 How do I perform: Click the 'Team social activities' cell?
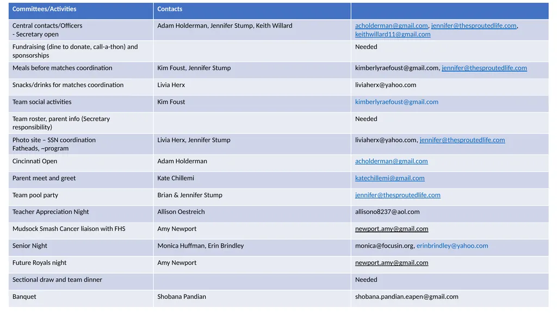81,104
